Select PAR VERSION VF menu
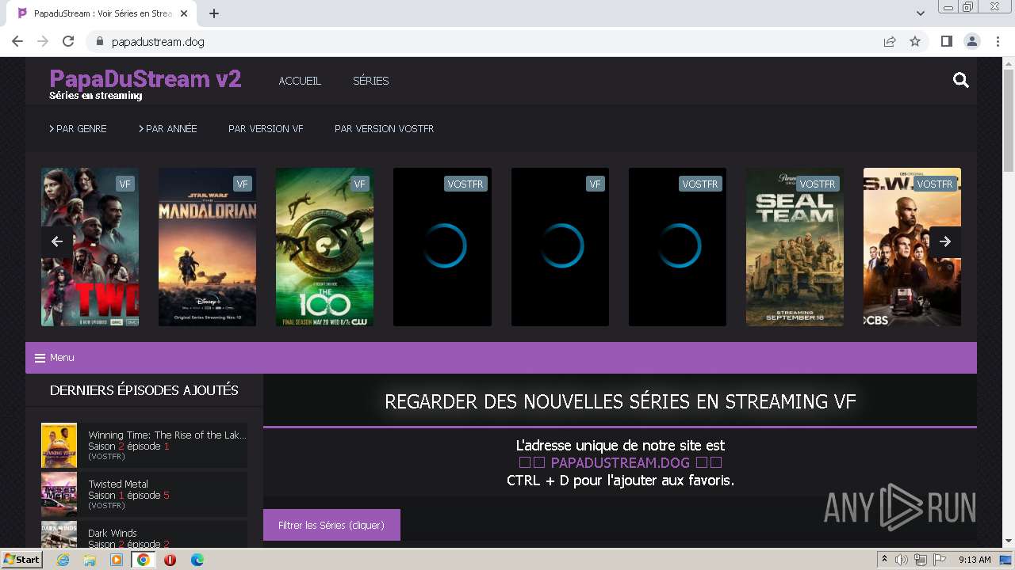The width and height of the screenshot is (1015, 570). pyautogui.click(x=266, y=128)
